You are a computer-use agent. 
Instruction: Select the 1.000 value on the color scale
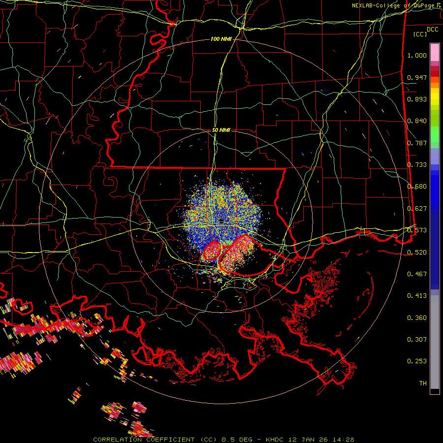417,55
